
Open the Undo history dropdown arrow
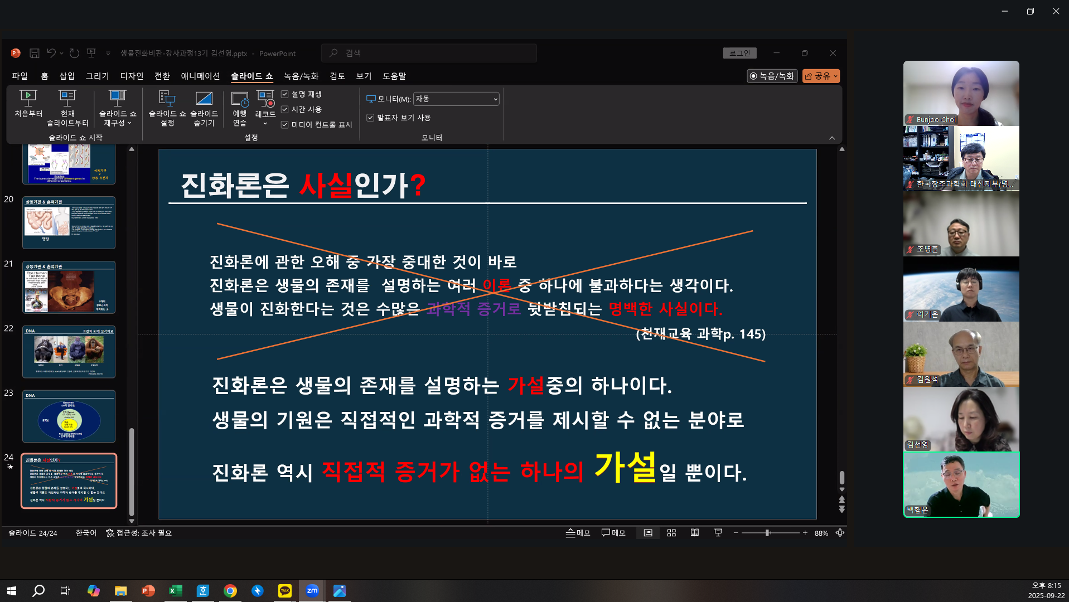tap(61, 54)
